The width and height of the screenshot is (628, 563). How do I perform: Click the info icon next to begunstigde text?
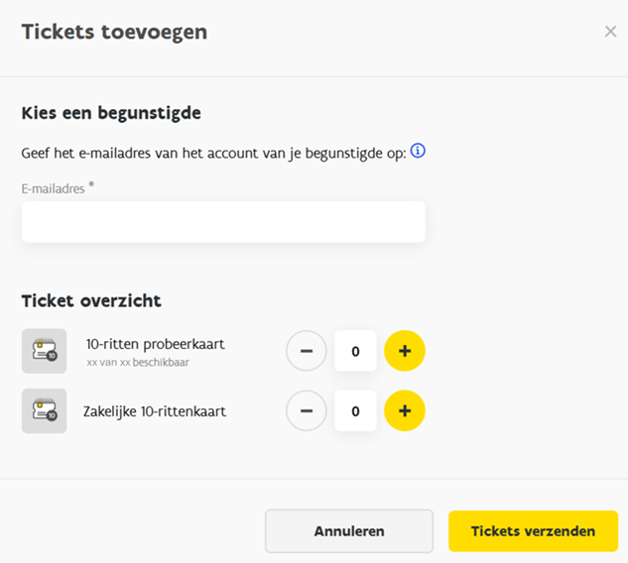point(418,152)
